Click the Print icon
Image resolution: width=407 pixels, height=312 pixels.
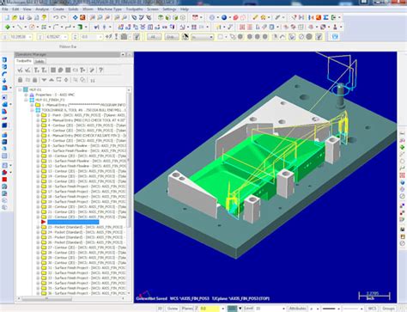coord(29,17)
